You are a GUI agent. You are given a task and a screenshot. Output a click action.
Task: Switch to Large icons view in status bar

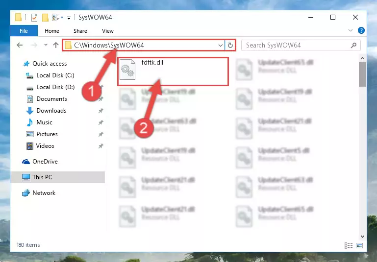(359, 245)
